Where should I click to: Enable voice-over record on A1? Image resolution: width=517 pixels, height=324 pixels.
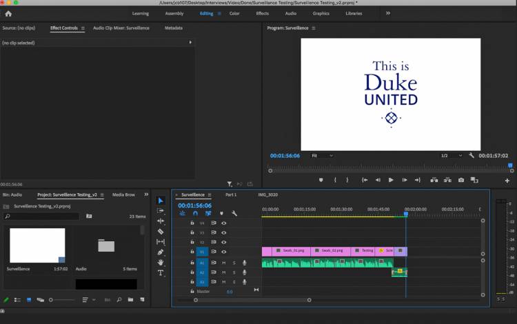pos(244,263)
